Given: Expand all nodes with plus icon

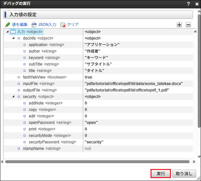Looking at the screenshot, I should [x=179, y=25].
